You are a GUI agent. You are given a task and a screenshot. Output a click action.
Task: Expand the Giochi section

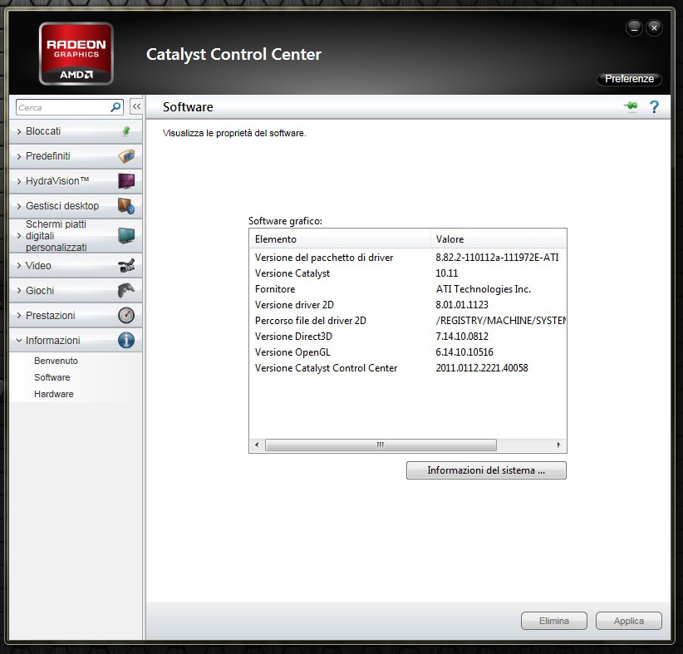point(76,290)
